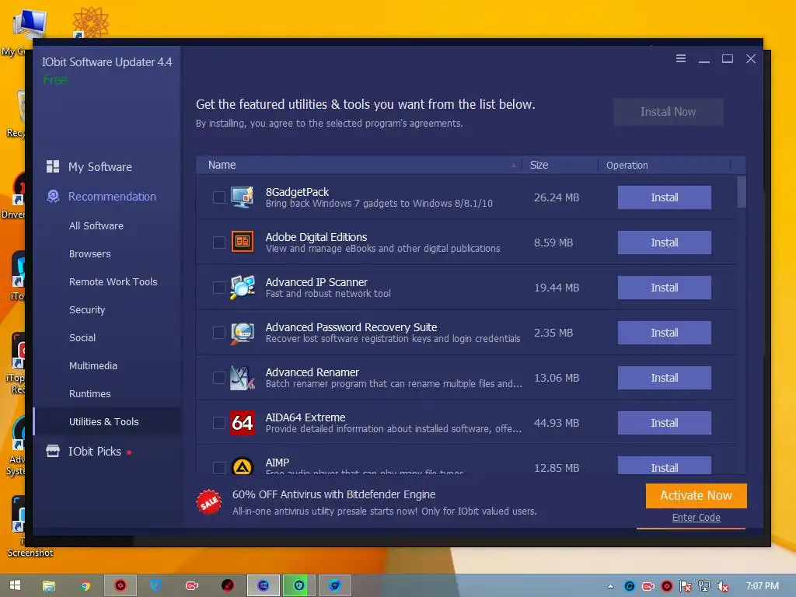Click the 44.93 MB size value
The width and height of the screenshot is (796, 597).
click(x=557, y=423)
